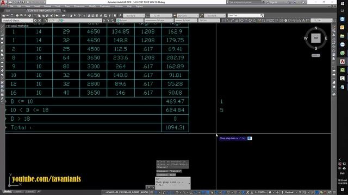Select the Diameter dimension tool
348x195 pixels.
point(250,21)
